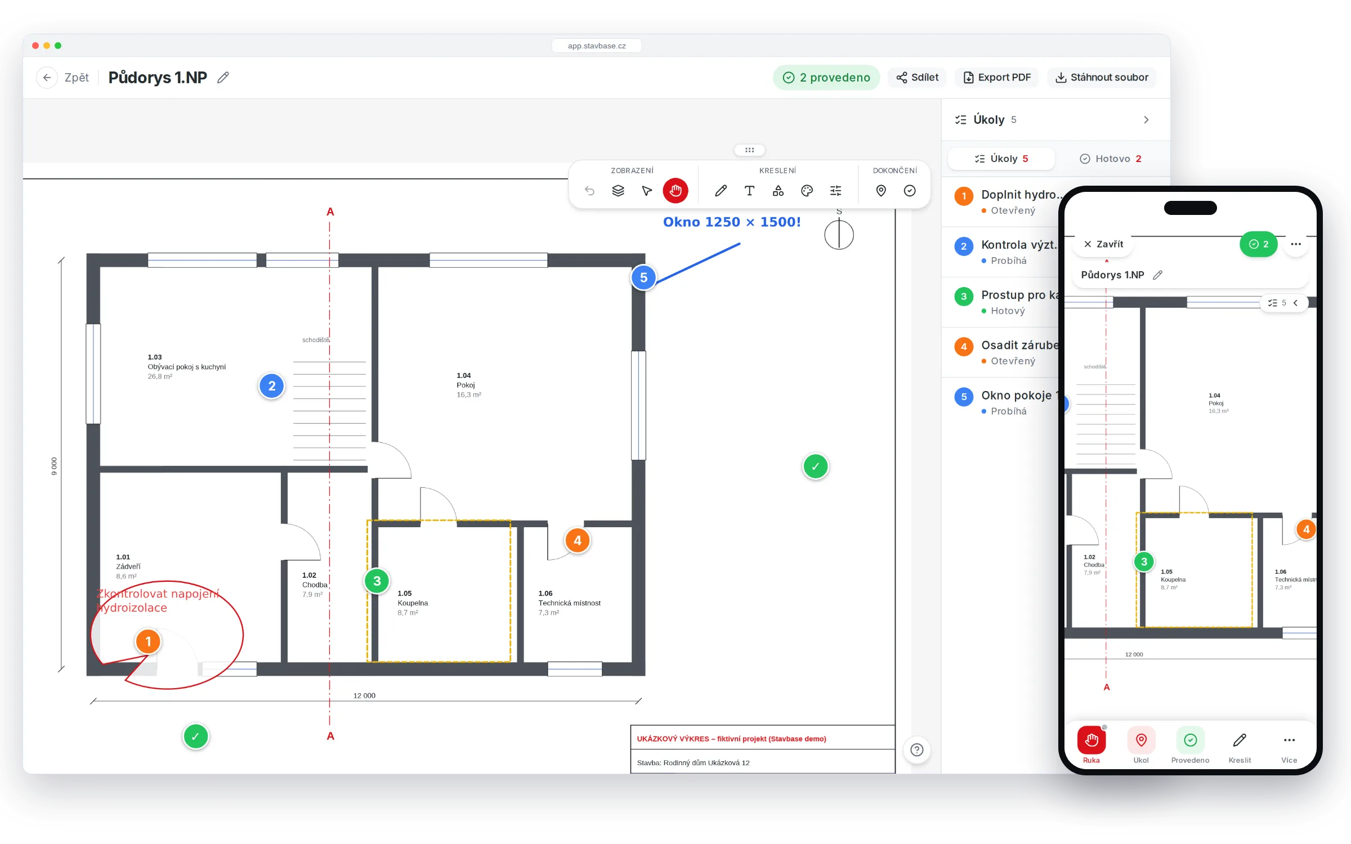Open the layers view icon
The width and height of the screenshot is (1351, 844).
618,191
